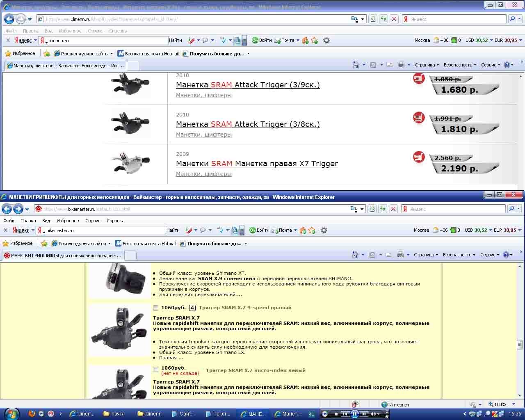Expand Безопасность menu in xlinenn window

point(460,65)
